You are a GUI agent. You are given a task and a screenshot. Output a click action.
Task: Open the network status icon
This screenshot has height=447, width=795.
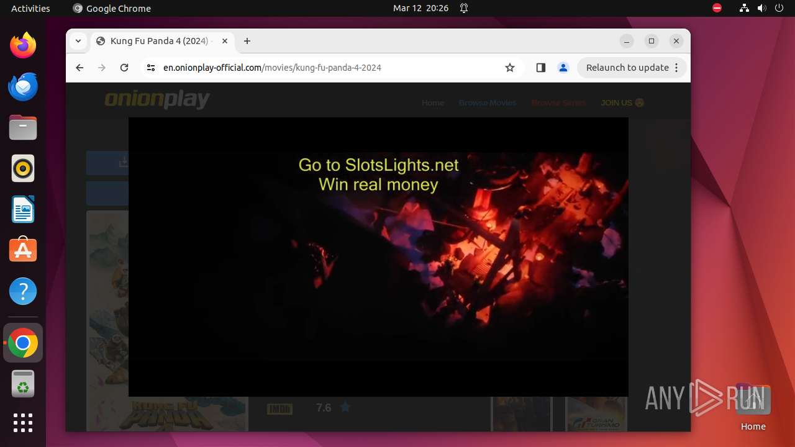click(744, 8)
